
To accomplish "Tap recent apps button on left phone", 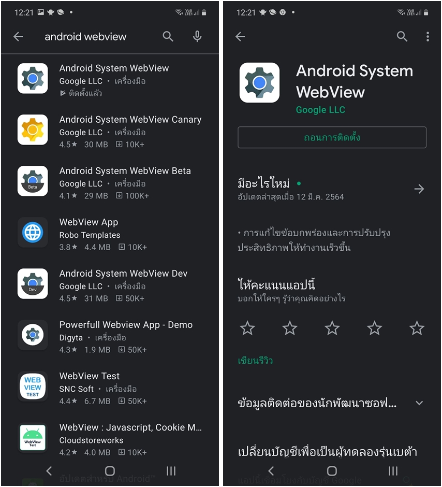I will coord(171,471).
